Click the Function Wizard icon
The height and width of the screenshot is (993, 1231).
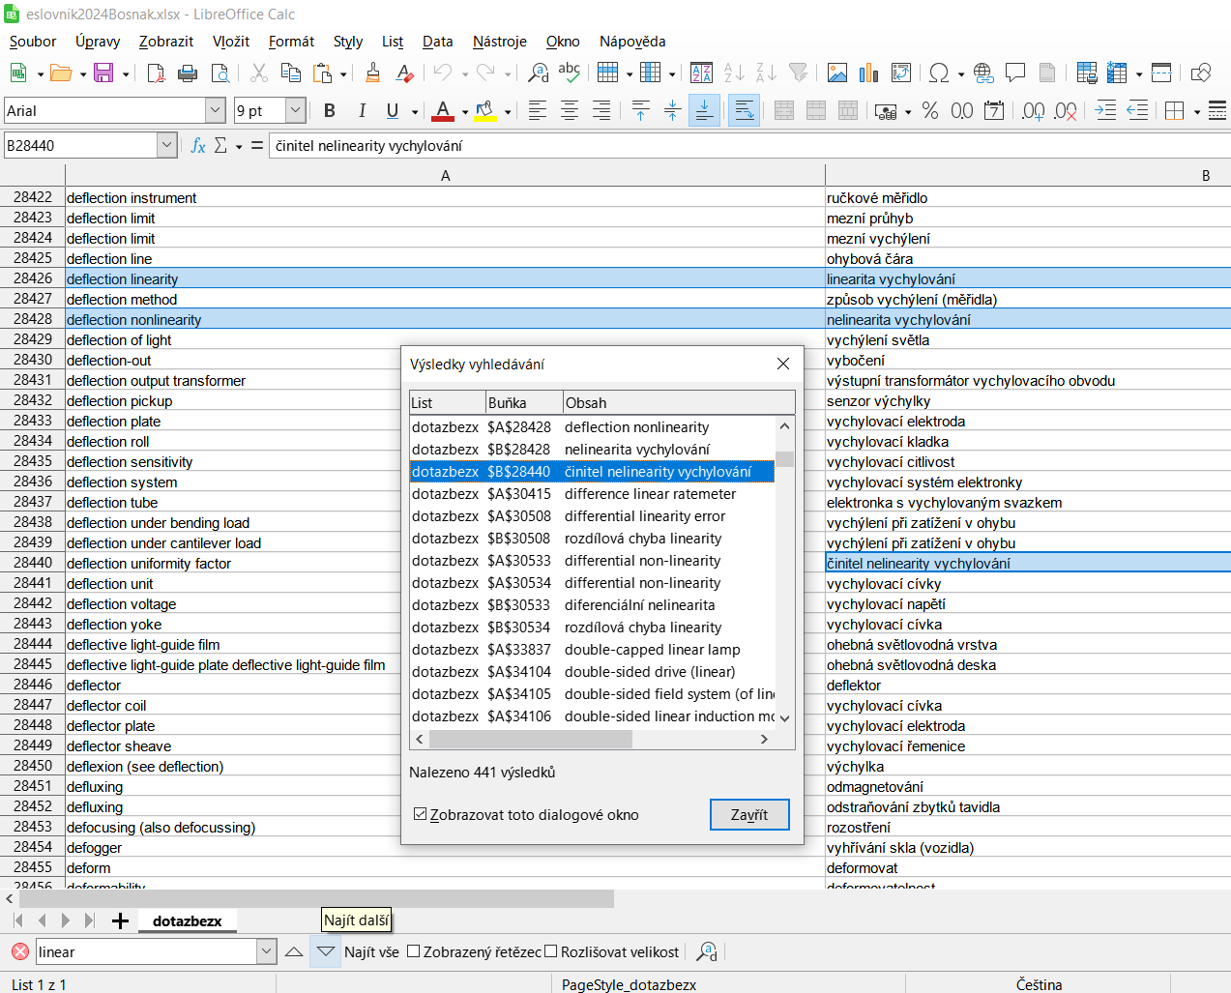point(198,146)
